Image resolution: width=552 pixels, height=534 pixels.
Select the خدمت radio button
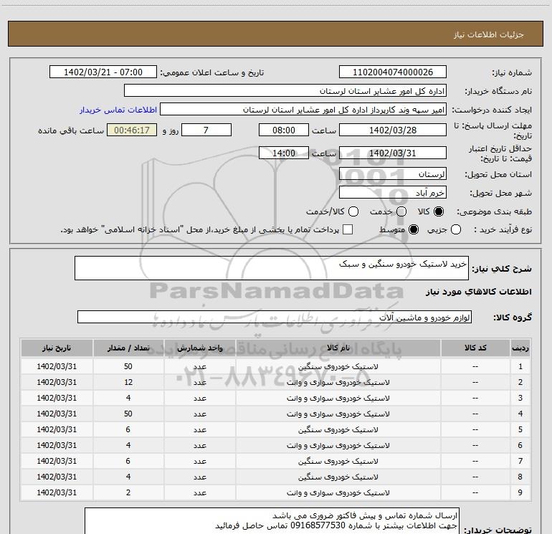point(401,211)
